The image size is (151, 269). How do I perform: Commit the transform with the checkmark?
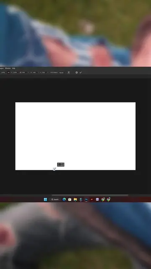click(81, 72)
